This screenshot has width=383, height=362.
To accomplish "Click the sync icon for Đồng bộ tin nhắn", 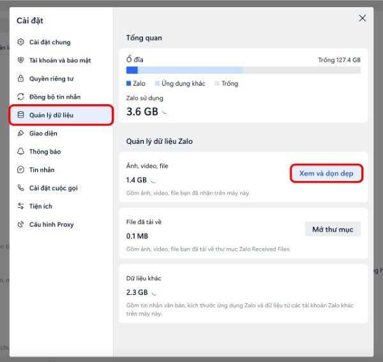I will 20,97.
